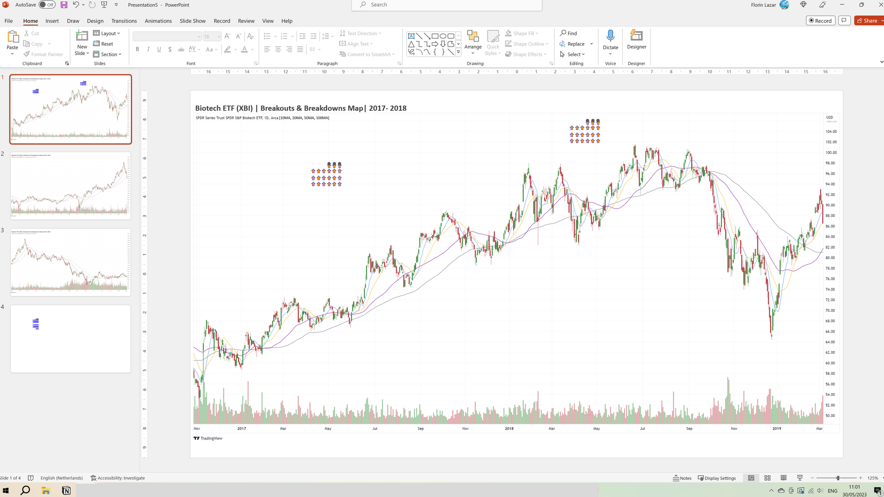The width and height of the screenshot is (884, 497).
Task: Expand the shapes gallery More arrow
Action: pyautogui.click(x=458, y=52)
